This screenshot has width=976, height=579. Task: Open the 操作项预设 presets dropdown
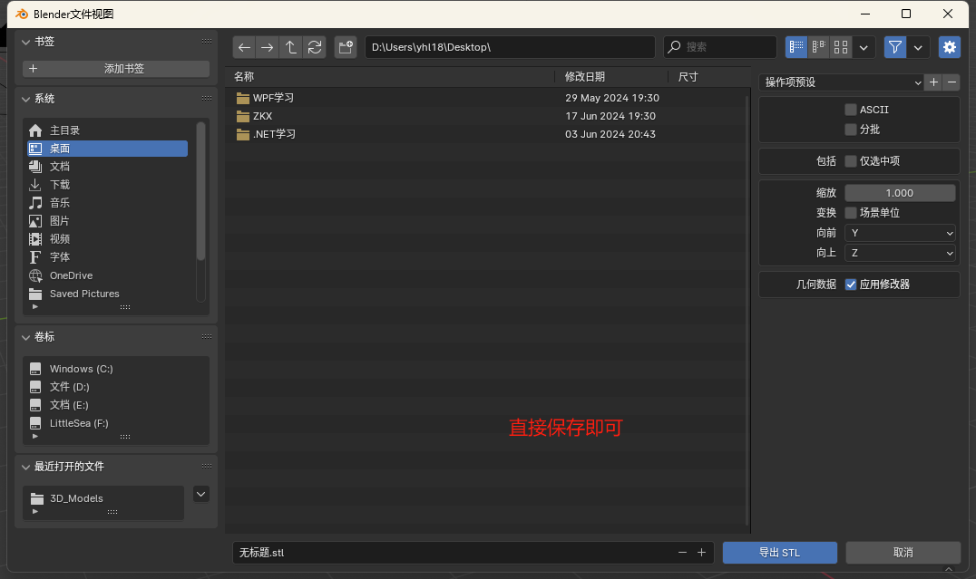[839, 82]
